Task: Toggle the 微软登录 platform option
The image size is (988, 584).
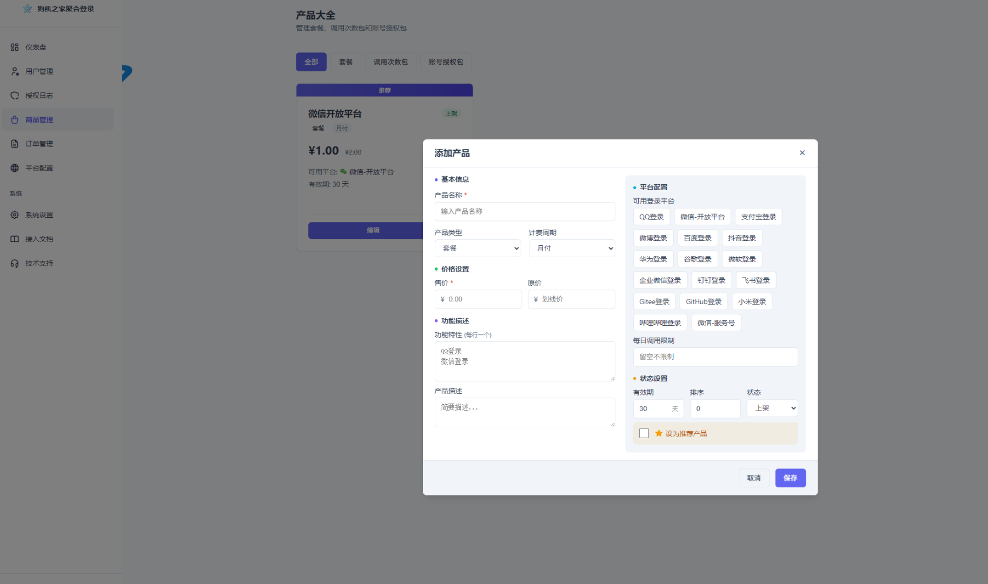Action: tap(742, 259)
